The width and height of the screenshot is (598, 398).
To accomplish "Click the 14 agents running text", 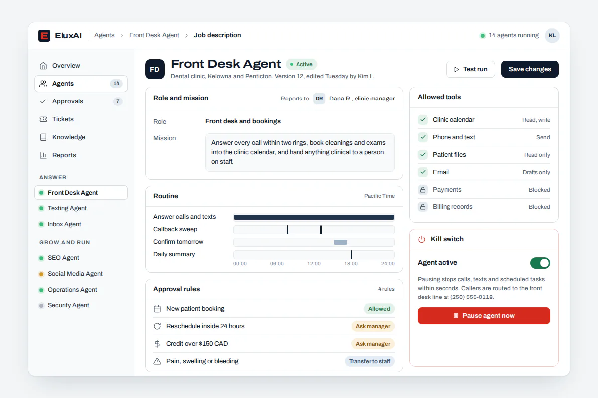I will pos(514,35).
